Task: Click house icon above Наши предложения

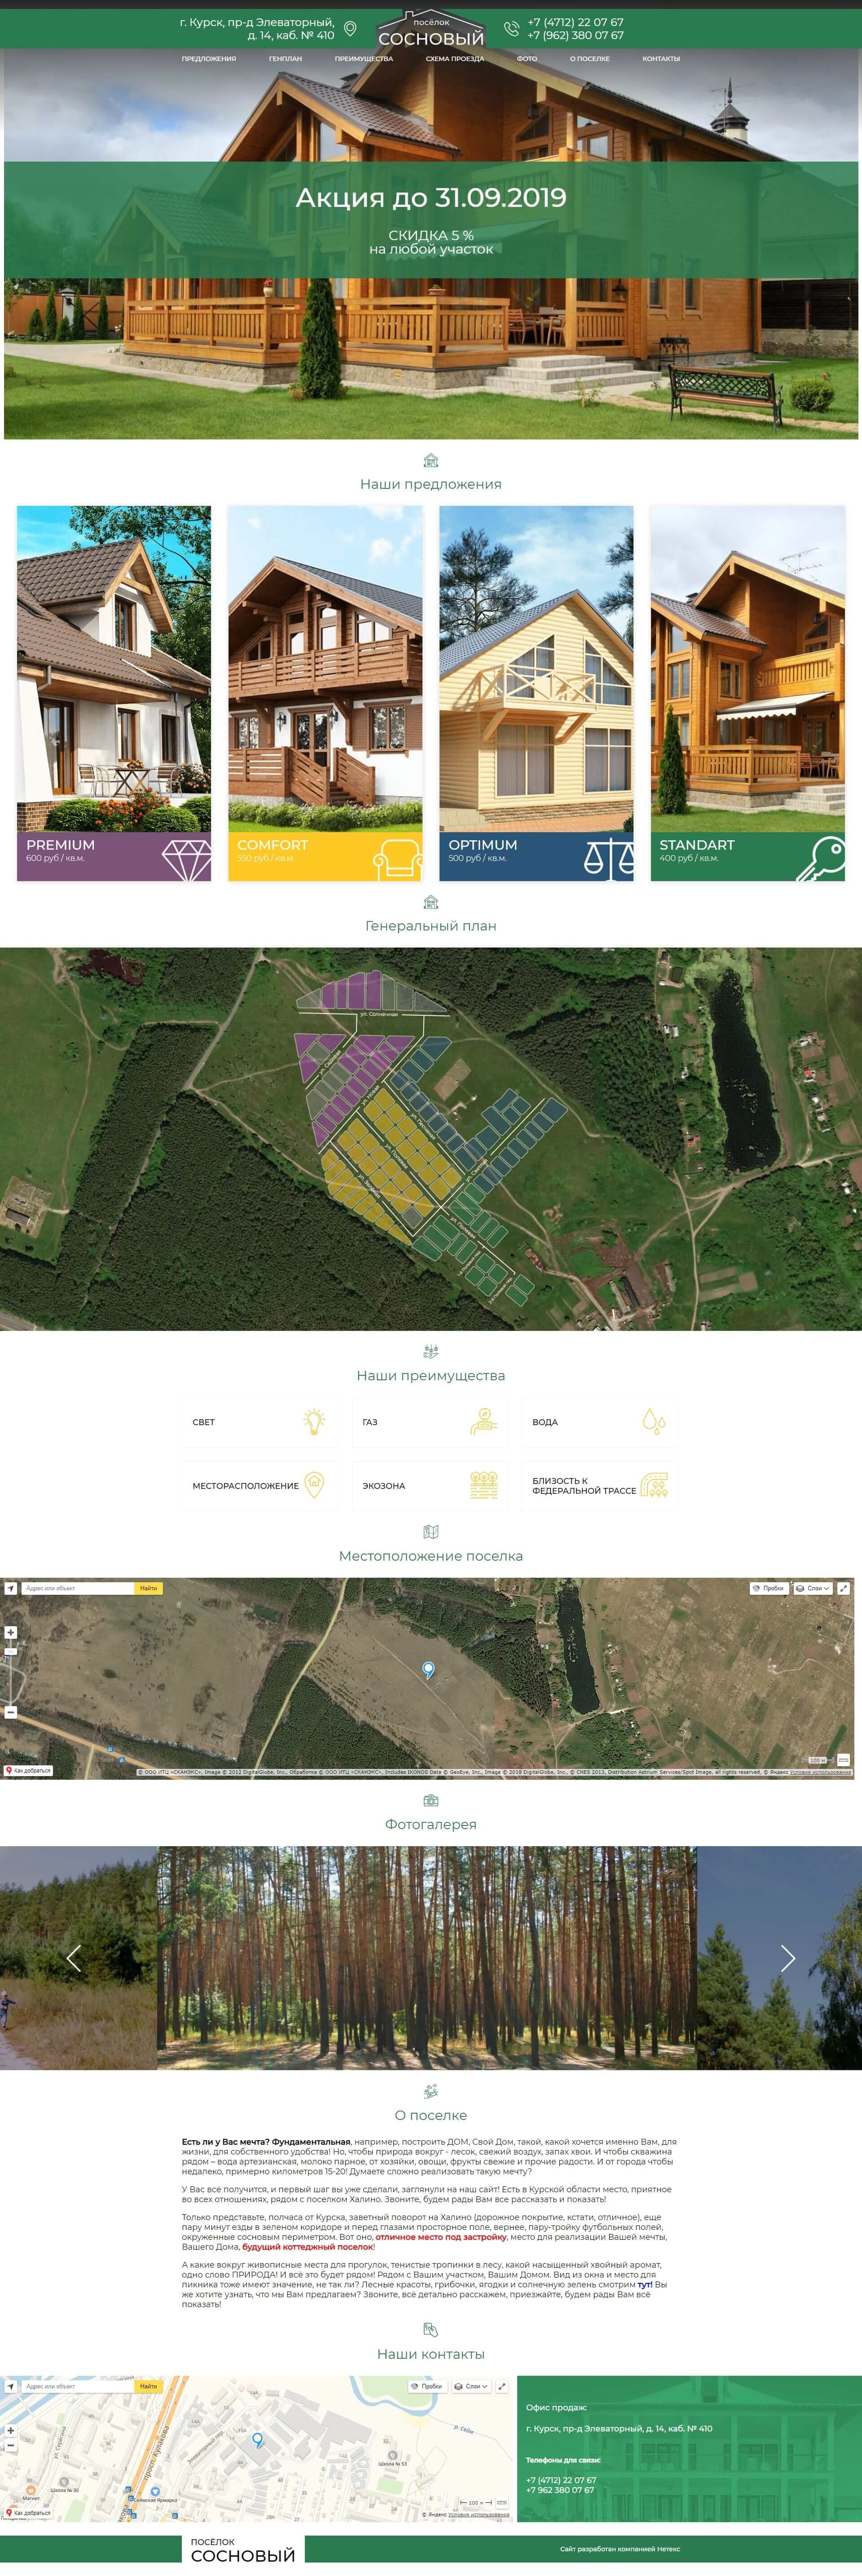Action: [x=431, y=461]
